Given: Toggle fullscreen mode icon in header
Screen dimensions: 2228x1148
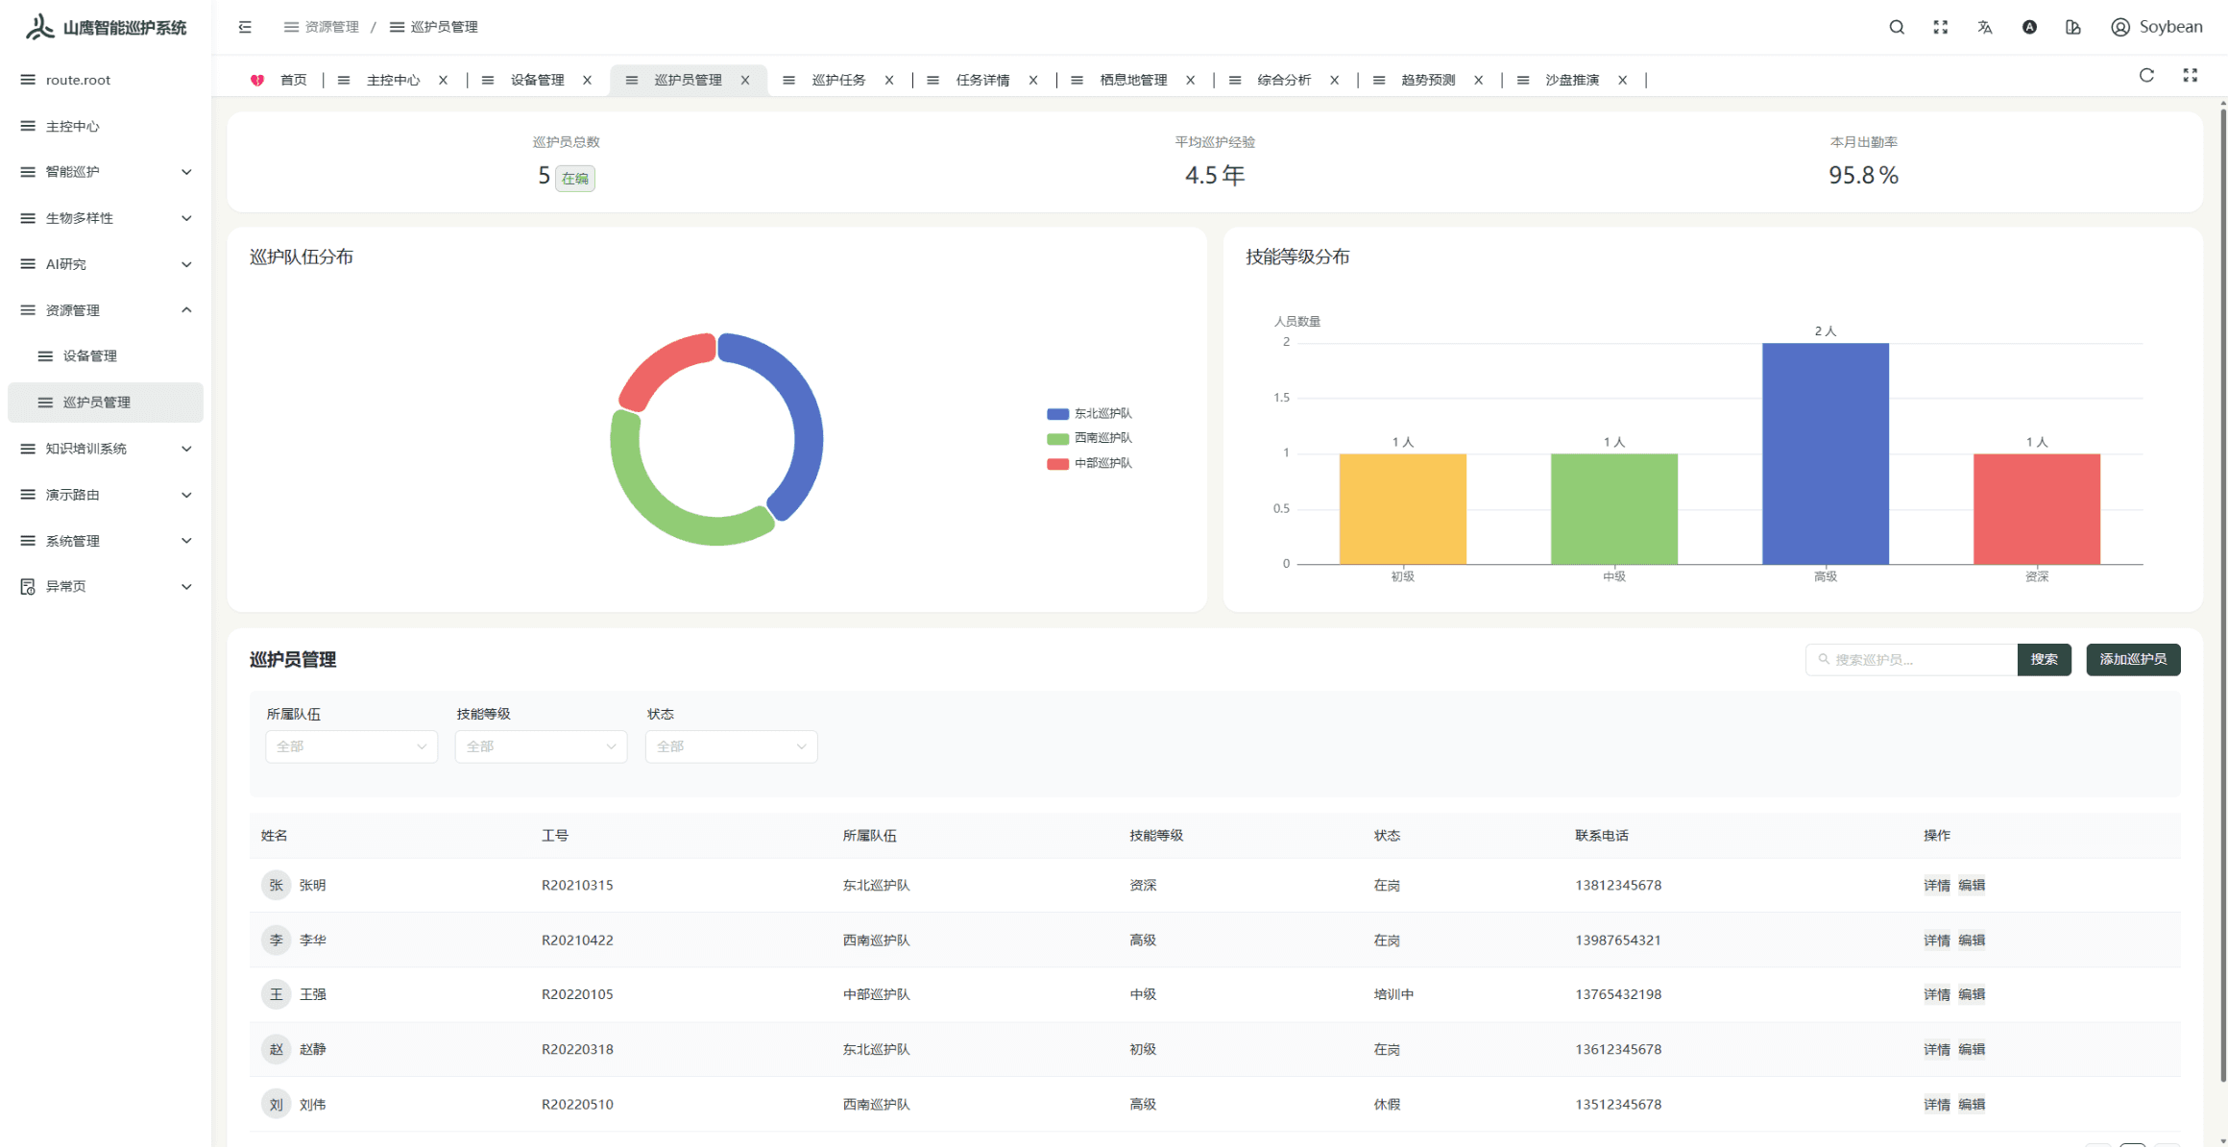Looking at the screenshot, I should [1941, 27].
